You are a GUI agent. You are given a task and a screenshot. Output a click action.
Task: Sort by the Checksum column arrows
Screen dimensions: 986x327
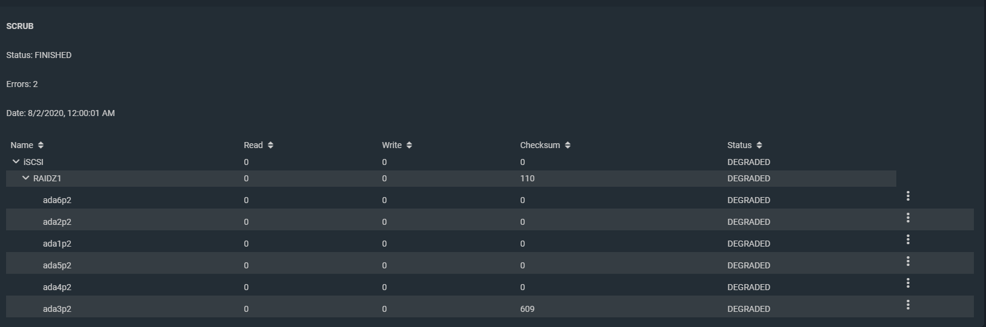pos(567,145)
